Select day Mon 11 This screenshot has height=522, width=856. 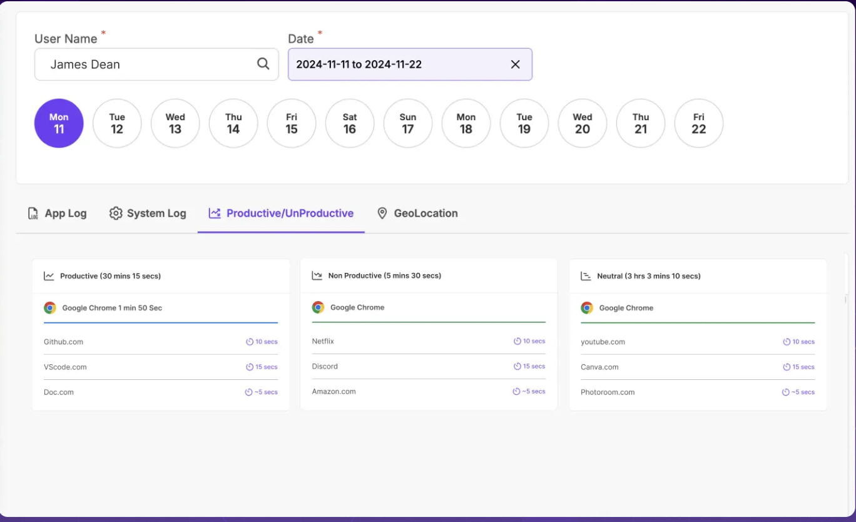pyautogui.click(x=59, y=123)
